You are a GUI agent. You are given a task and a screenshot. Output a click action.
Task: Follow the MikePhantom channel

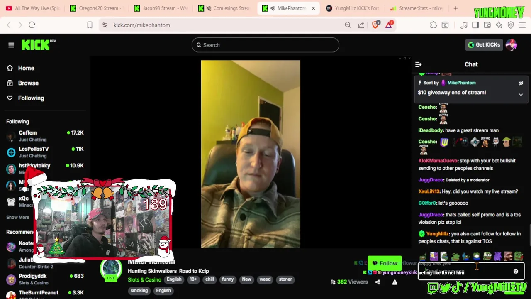(x=385, y=263)
